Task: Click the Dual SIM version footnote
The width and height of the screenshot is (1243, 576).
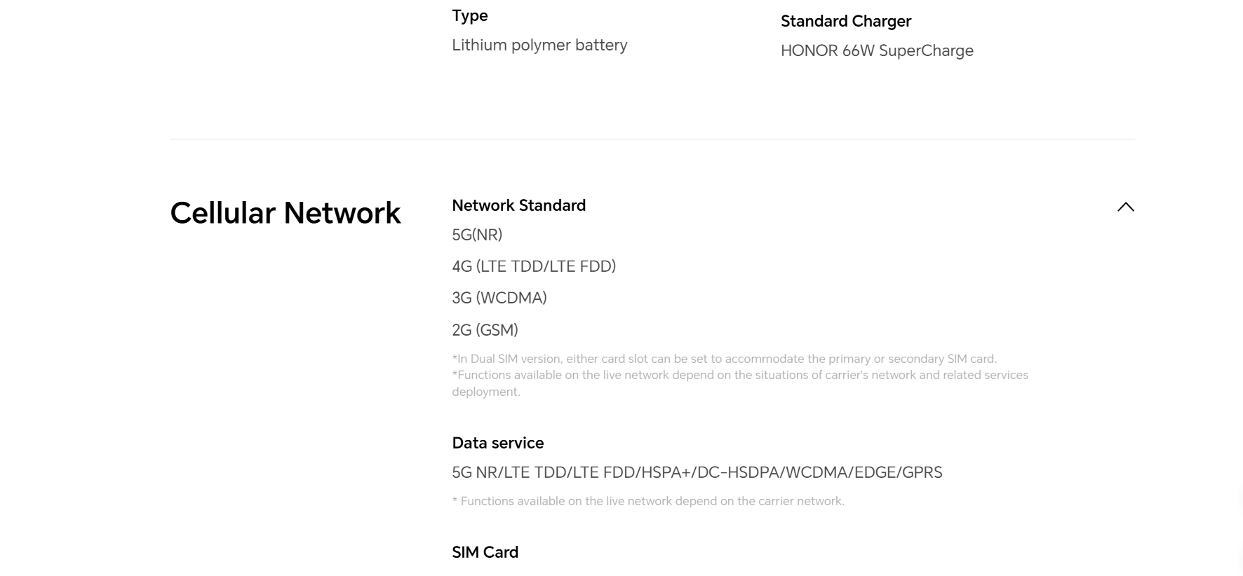Action: (x=725, y=359)
